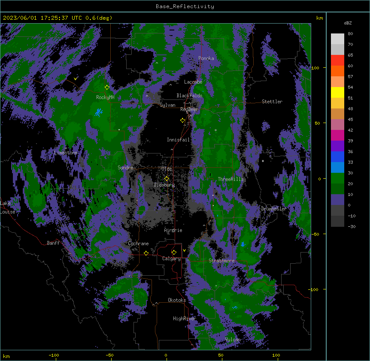Select the yellow diamond marker above Calgary label
This screenshot has width=370, height=361.
tap(174, 253)
